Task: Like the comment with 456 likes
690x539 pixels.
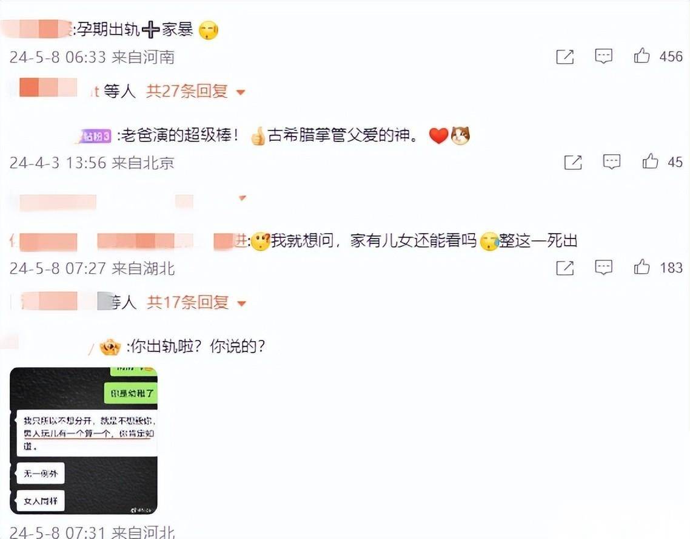Action: coord(642,56)
